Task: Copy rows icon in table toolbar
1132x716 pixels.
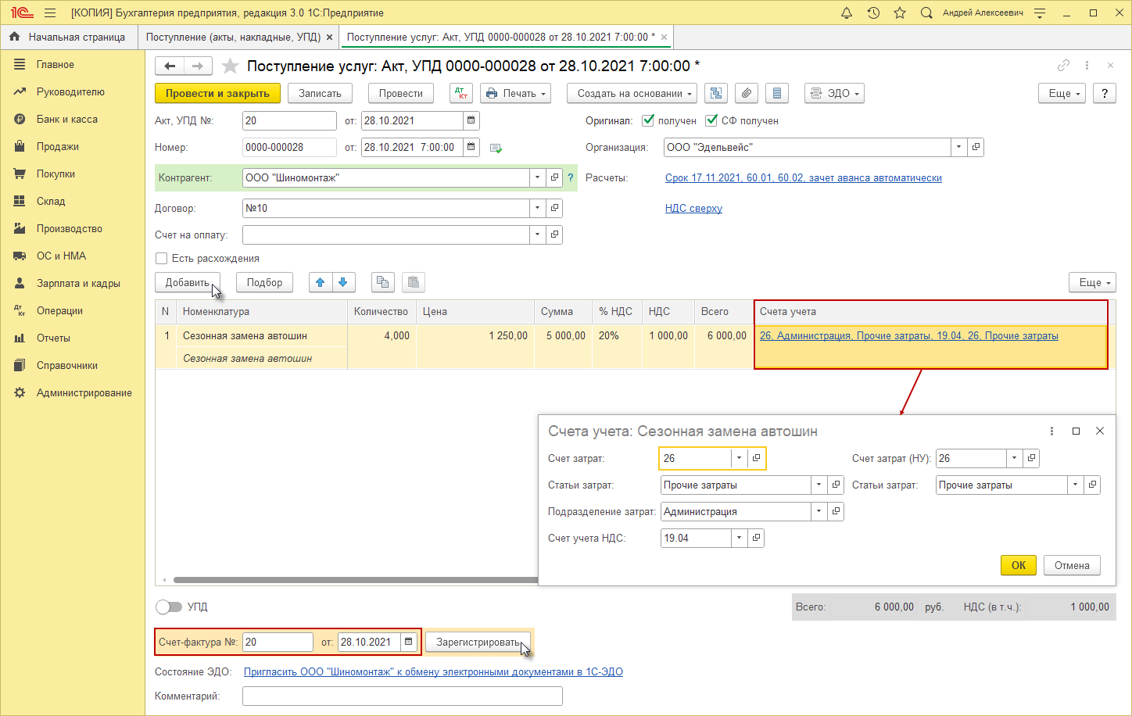Action: (x=382, y=282)
